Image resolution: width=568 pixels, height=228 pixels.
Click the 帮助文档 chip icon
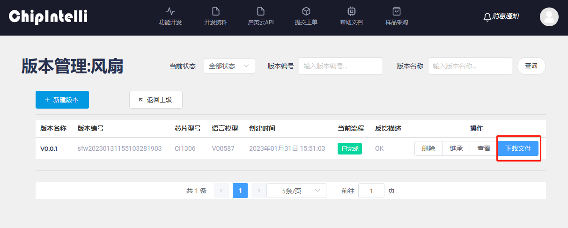pyautogui.click(x=351, y=11)
